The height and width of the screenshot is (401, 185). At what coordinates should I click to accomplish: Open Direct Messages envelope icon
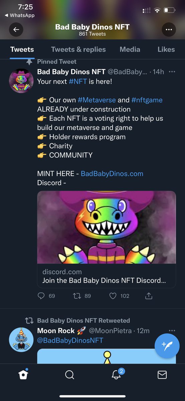pyautogui.click(x=162, y=375)
